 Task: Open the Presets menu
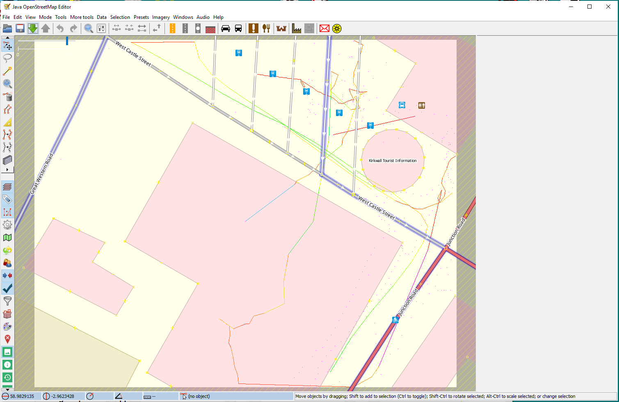click(141, 17)
